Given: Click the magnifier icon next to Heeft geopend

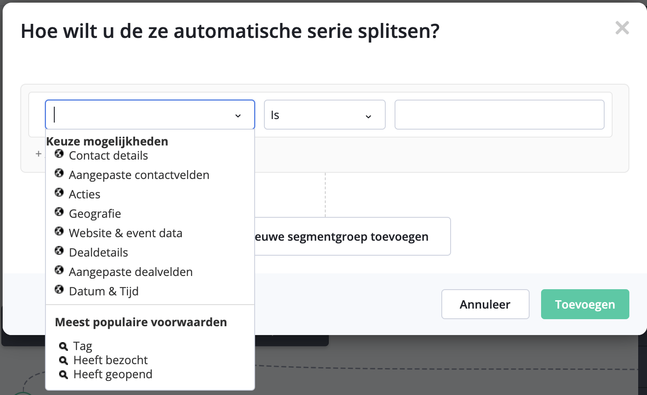Looking at the screenshot, I should (63, 374).
